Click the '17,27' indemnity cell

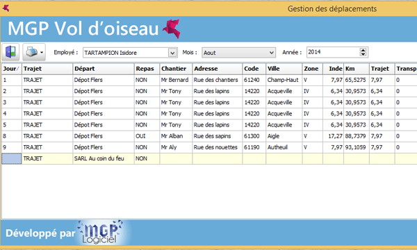click(333, 136)
